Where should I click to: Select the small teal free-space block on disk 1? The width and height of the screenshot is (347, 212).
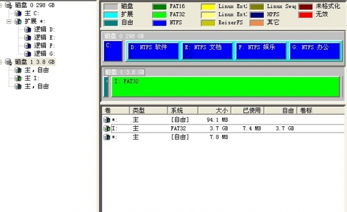pyautogui.click(x=106, y=87)
